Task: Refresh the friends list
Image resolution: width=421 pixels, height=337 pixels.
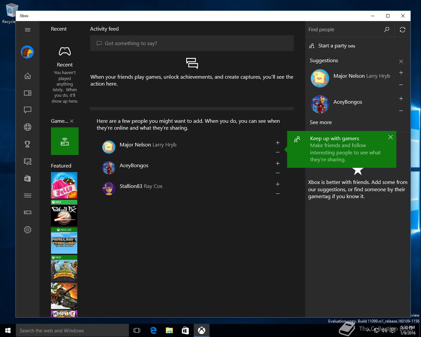Action: [x=403, y=30]
